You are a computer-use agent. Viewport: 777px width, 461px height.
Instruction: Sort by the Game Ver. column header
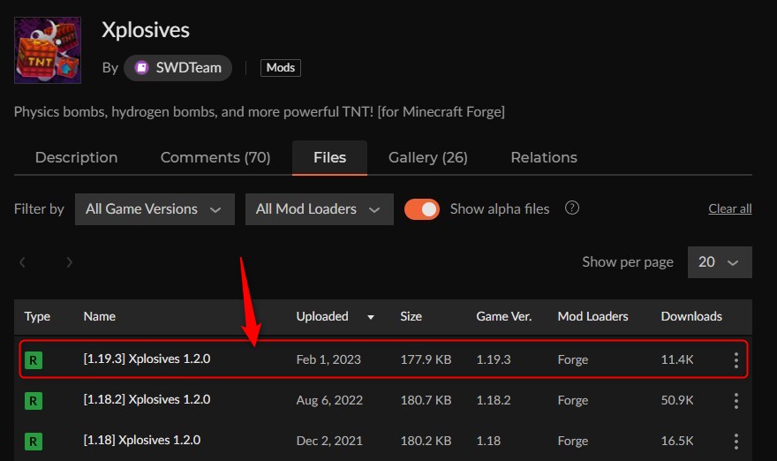pos(504,316)
